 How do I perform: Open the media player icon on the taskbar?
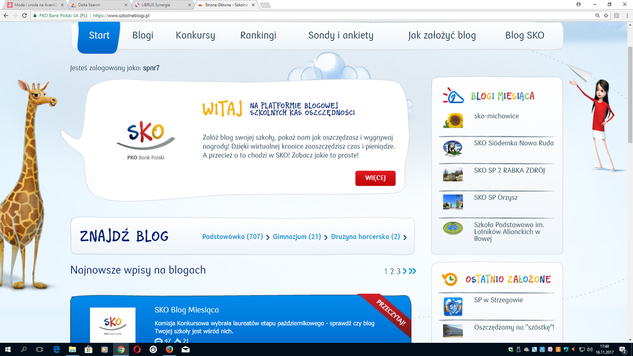click(104, 350)
